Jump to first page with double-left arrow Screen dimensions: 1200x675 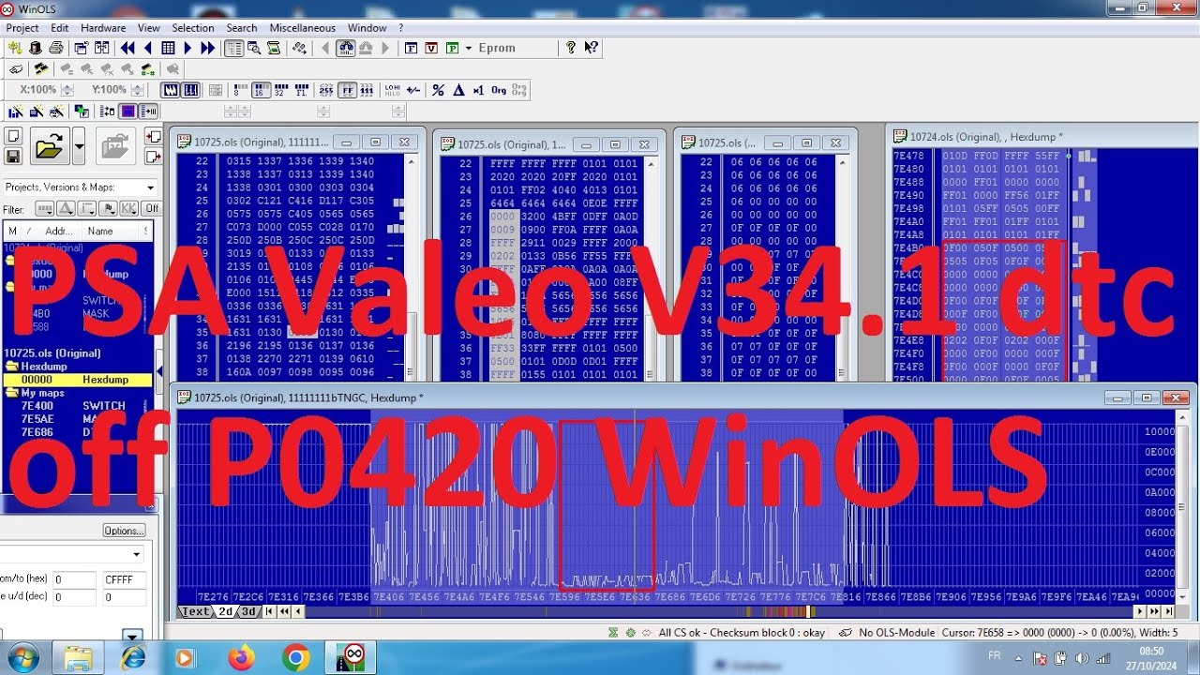tap(127, 48)
